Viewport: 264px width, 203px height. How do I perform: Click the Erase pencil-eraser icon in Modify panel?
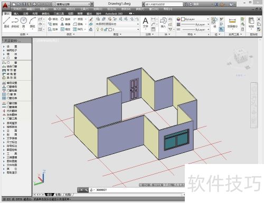91,19
